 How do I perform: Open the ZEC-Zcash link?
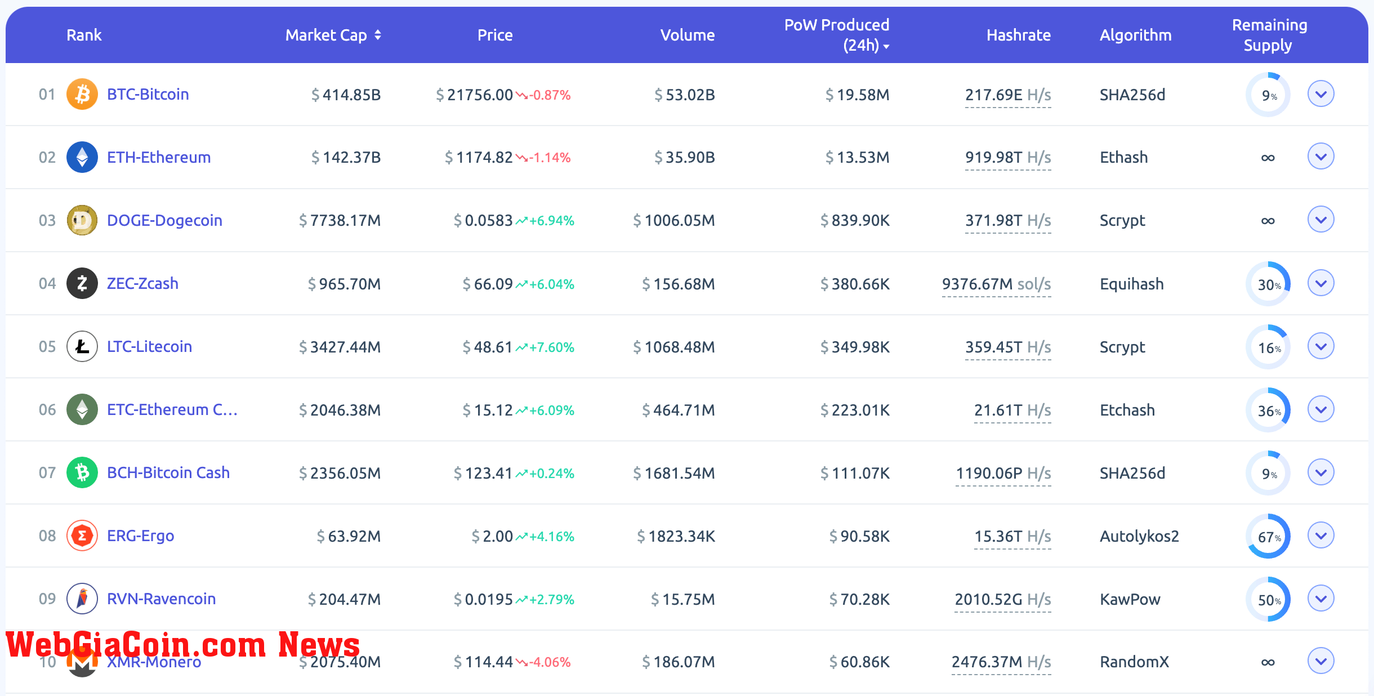(142, 283)
